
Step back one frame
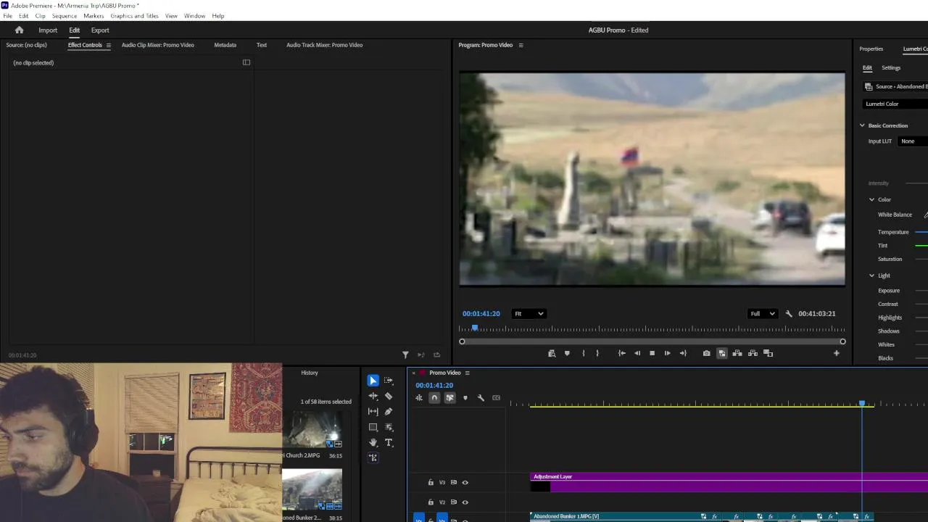tap(637, 353)
